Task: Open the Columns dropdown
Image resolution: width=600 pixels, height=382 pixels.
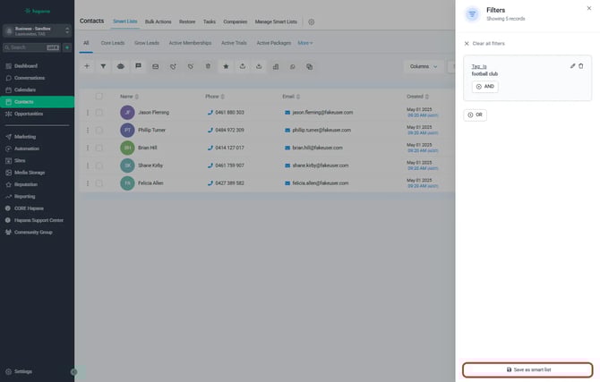Action: click(423, 66)
